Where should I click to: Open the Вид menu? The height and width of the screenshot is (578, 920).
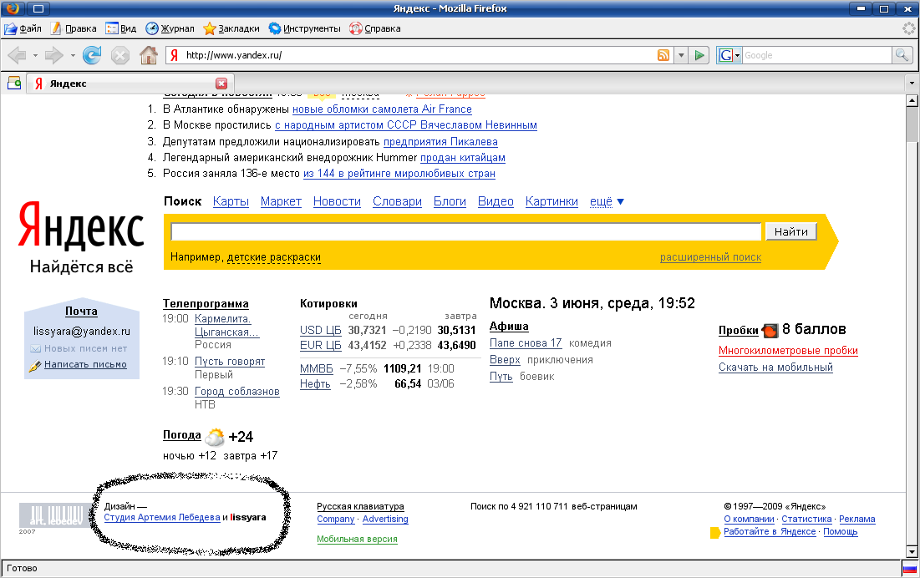(121, 28)
